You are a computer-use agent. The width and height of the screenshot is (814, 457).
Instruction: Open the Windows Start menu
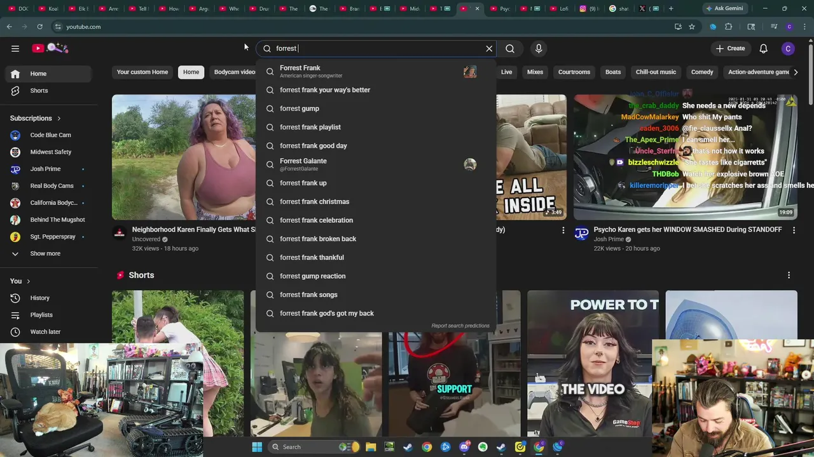tap(257, 447)
